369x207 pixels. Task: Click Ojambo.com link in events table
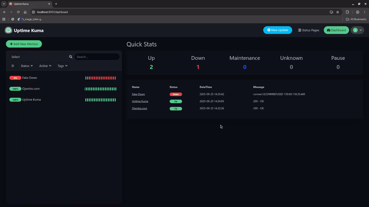click(x=140, y=108)
